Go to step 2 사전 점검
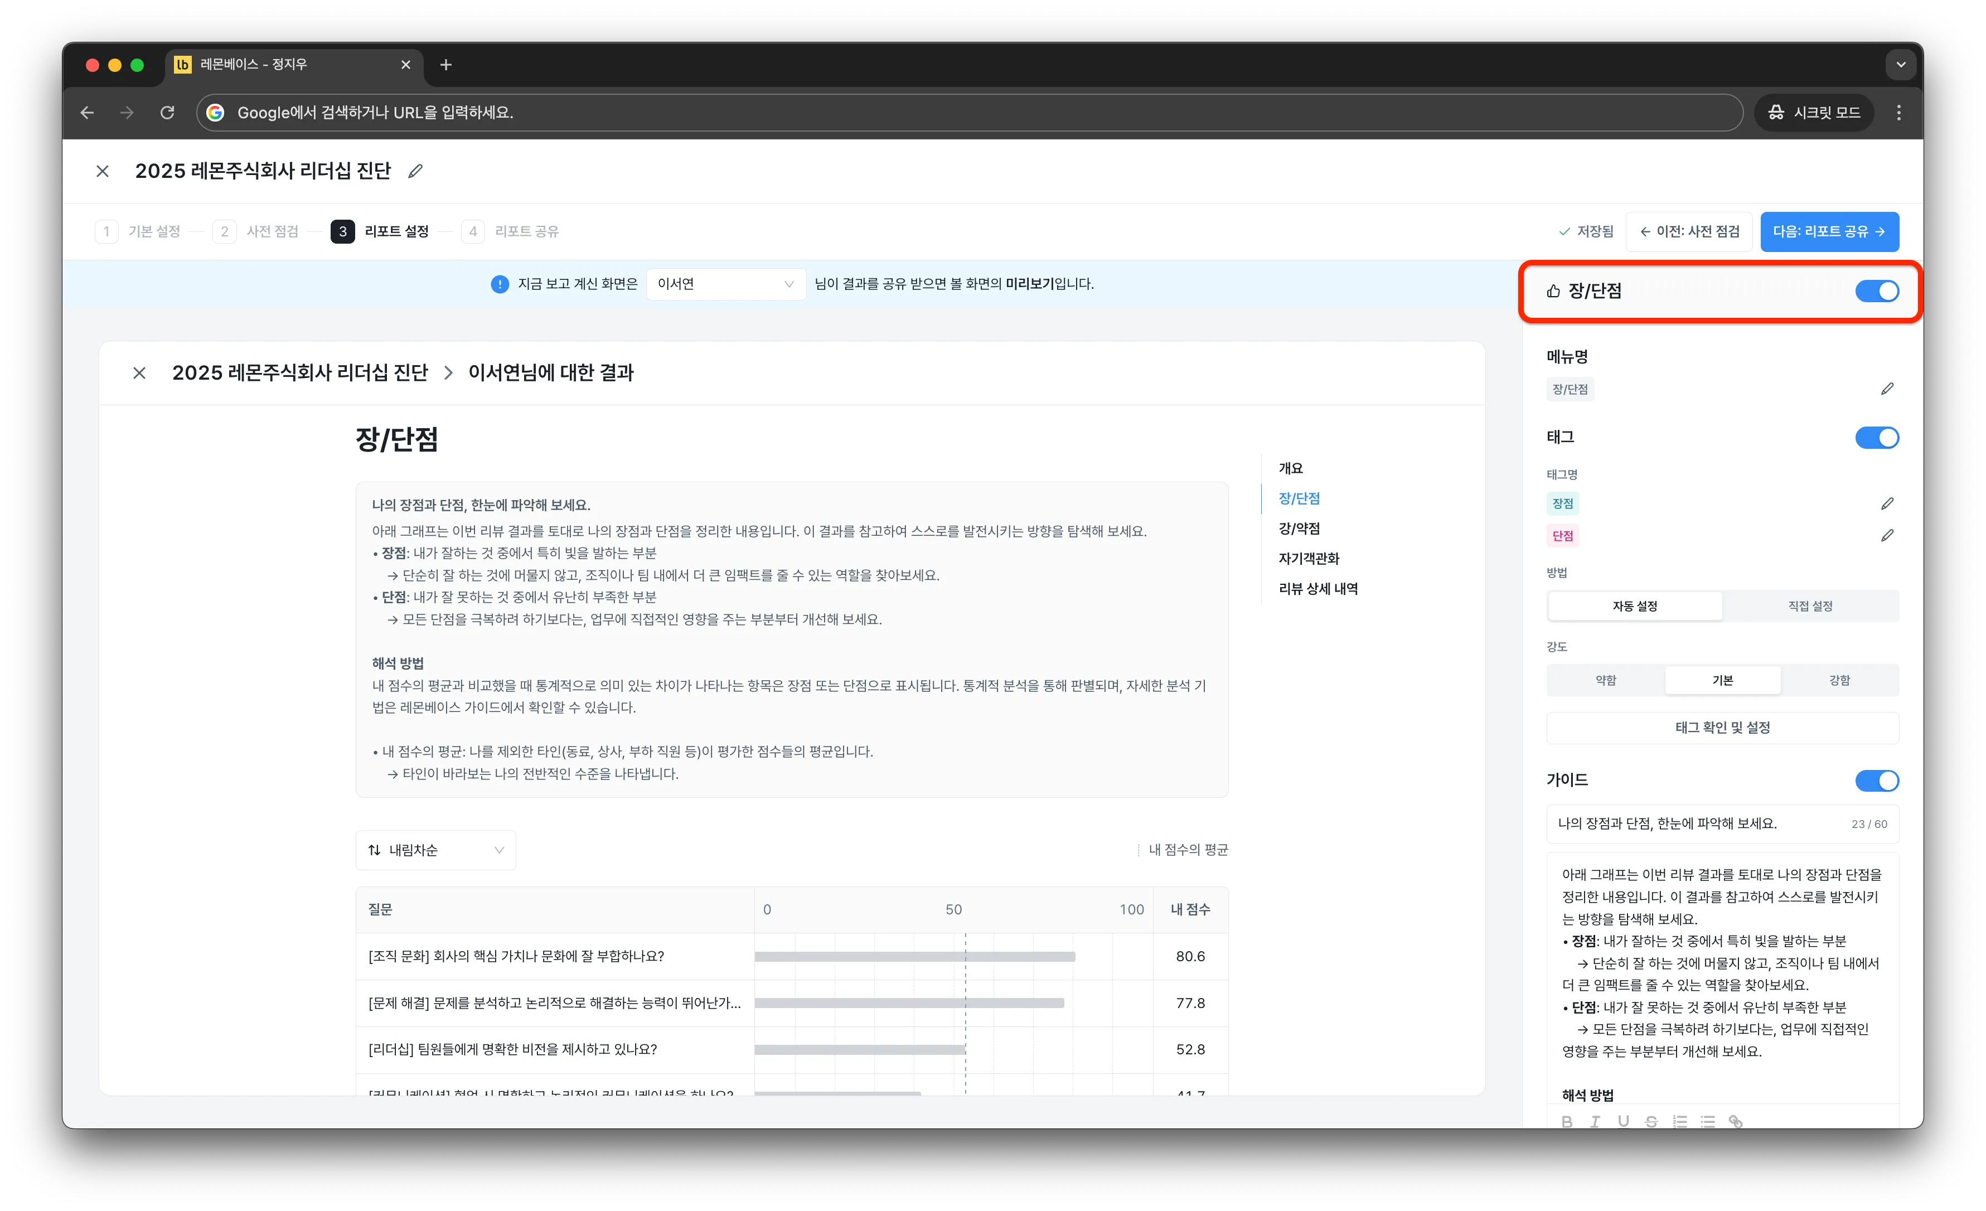1986x1211 pixels. coord(255,231)
